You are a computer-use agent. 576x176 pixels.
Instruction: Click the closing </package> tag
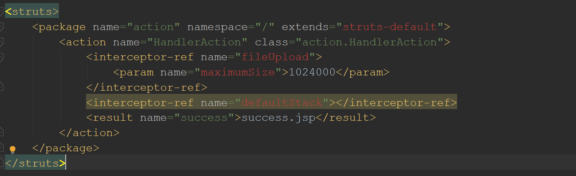[x=66, y=148]
